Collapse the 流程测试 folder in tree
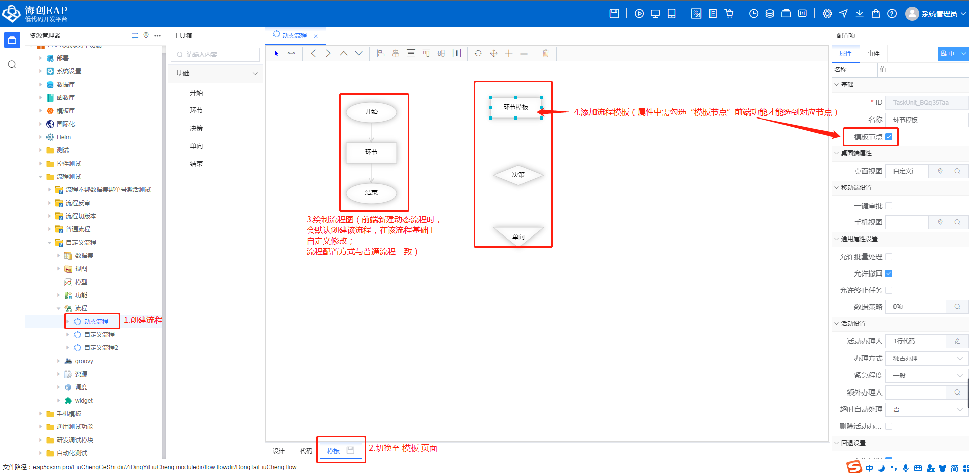Screen dimensions: 969x473 tap(41, 177)
